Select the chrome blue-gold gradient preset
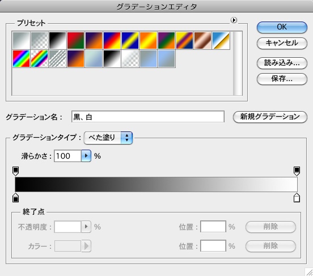 (221, 40)
